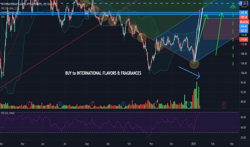Click the 104.00 price axis value
Image resolution: width=250 pixels, height=147 pixels.
pyautogui.click(x=244, y=63)
